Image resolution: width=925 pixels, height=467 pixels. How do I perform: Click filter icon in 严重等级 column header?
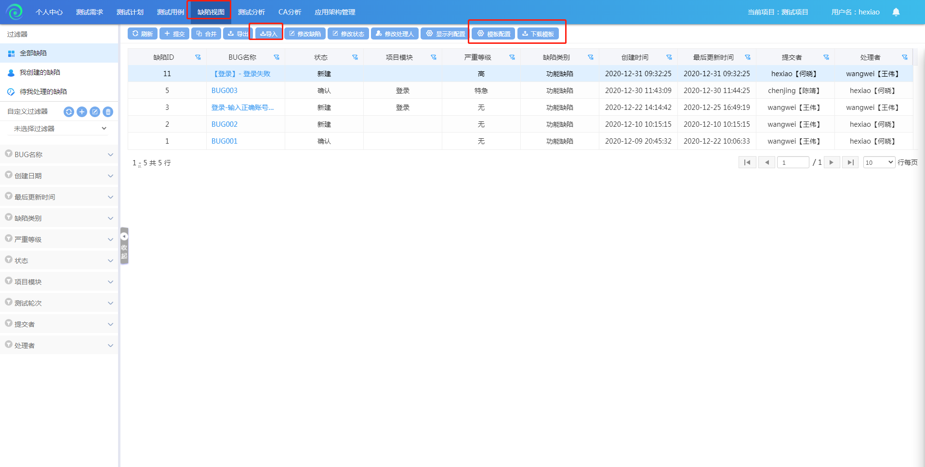click(x=512, y=57)
